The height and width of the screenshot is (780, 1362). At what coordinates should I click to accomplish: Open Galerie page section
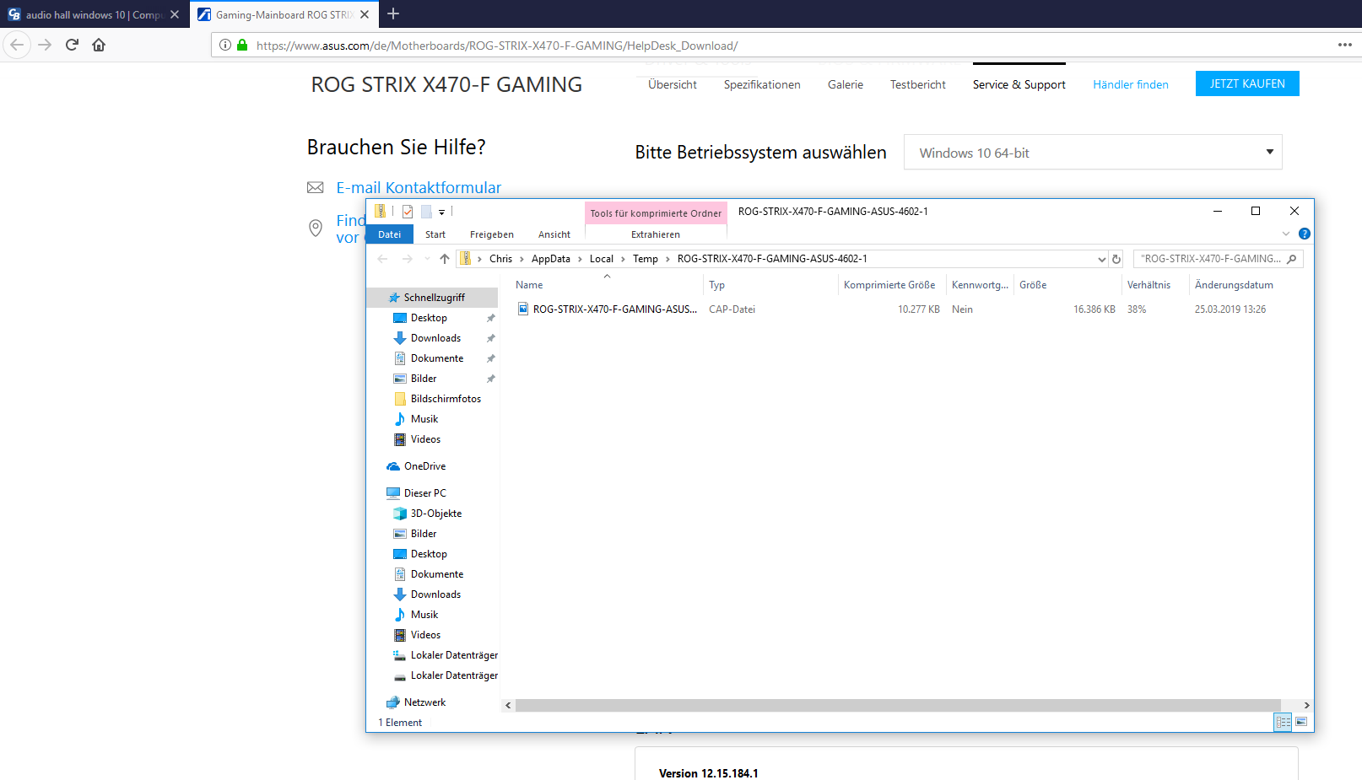click(x=846, y=84)
